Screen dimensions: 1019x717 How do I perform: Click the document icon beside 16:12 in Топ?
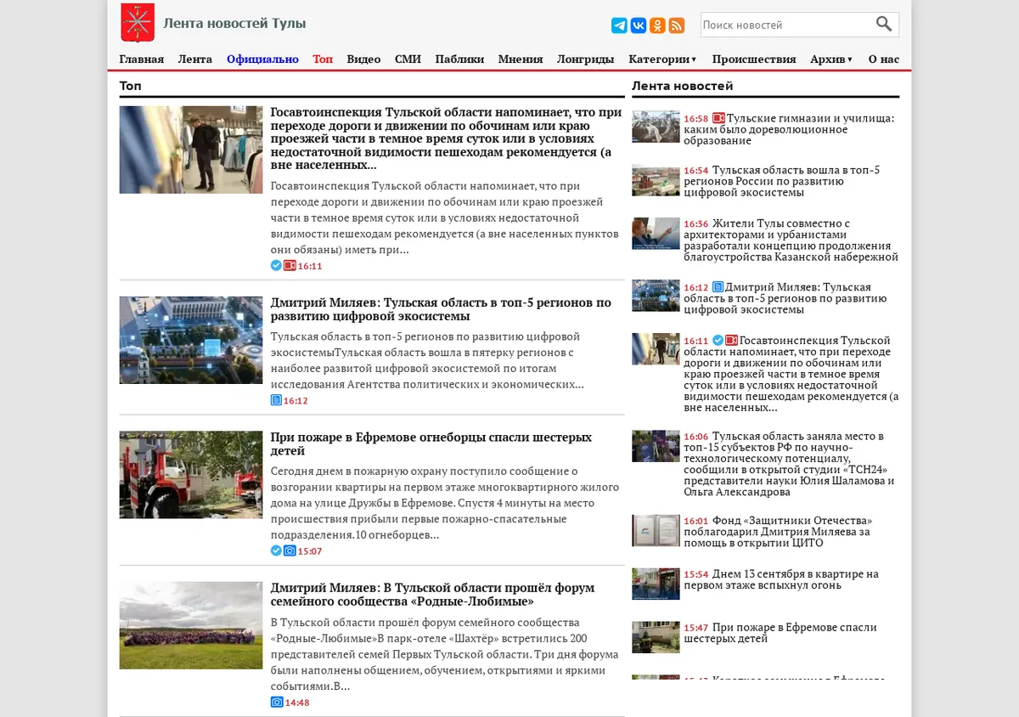click(276, 400)
